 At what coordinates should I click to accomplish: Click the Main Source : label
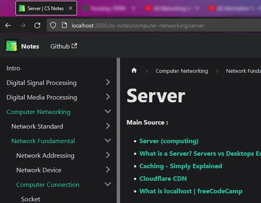click(147, 123)
